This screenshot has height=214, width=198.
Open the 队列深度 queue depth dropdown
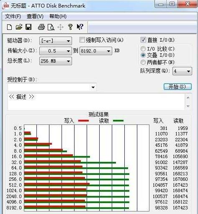182,71
